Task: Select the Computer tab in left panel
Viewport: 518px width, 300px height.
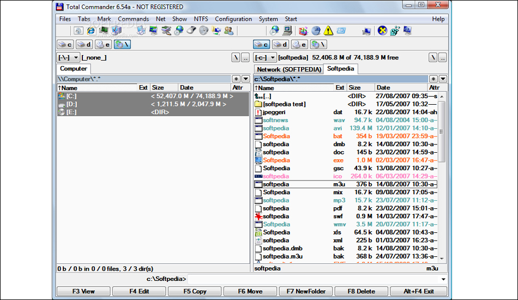Action: point(74,69)
